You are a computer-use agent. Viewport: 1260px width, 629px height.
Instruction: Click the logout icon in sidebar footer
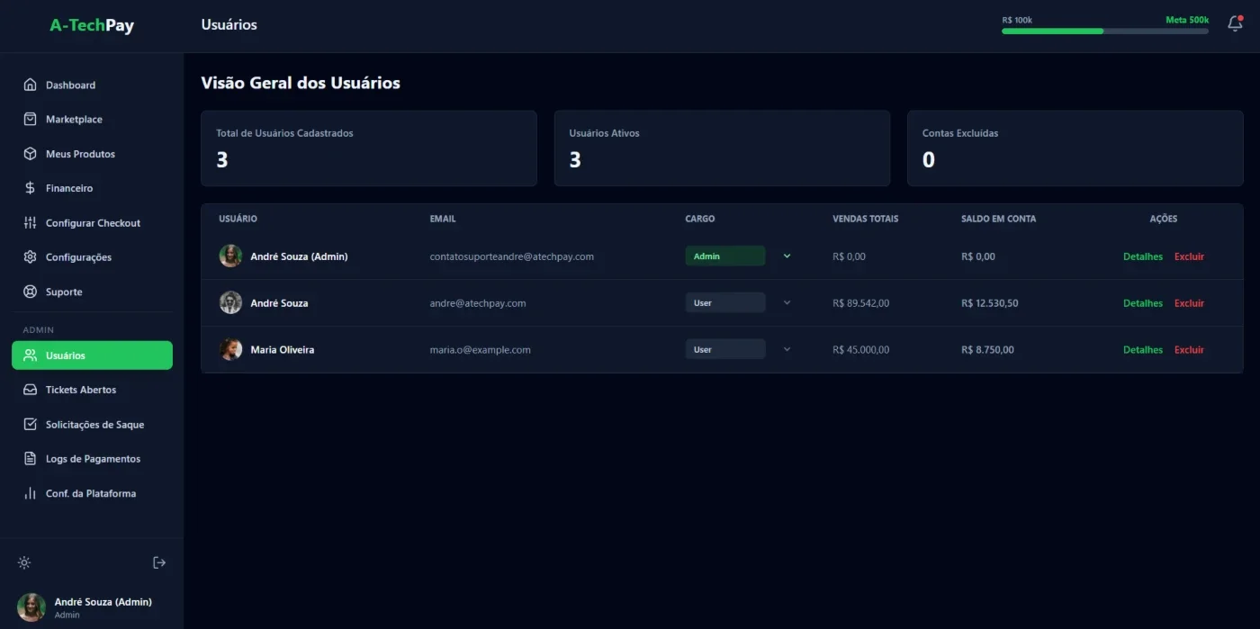pos(159,562)
